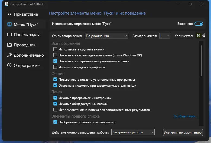The image size is (211, 143).
Task: Open the Особые папки... link
Action: (186, 116)
